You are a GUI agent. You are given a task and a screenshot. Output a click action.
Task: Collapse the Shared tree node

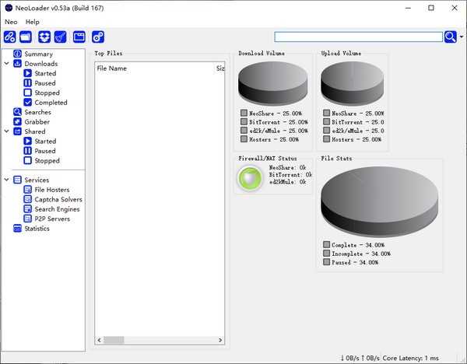pyautogui.click(x=6, y=131)
